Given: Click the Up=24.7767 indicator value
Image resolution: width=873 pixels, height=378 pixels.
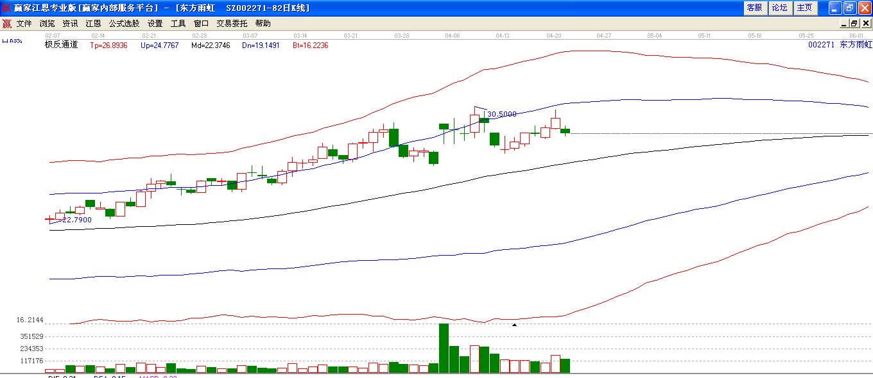Looking at the screenshot, I should tap(159, 45).
